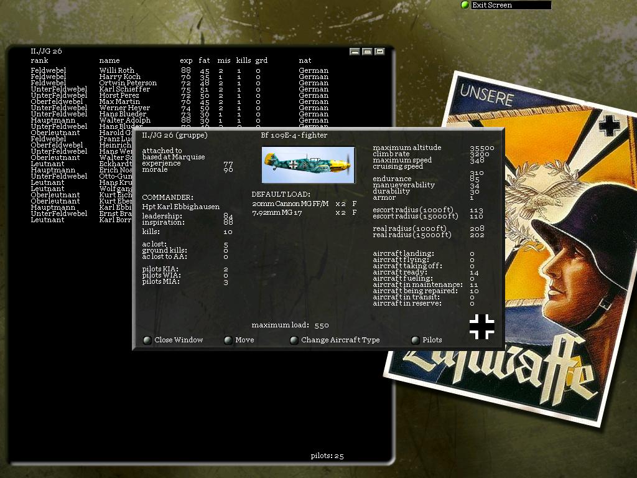
Task: Sort pilot list by rank column header
Action: (39, 60)
